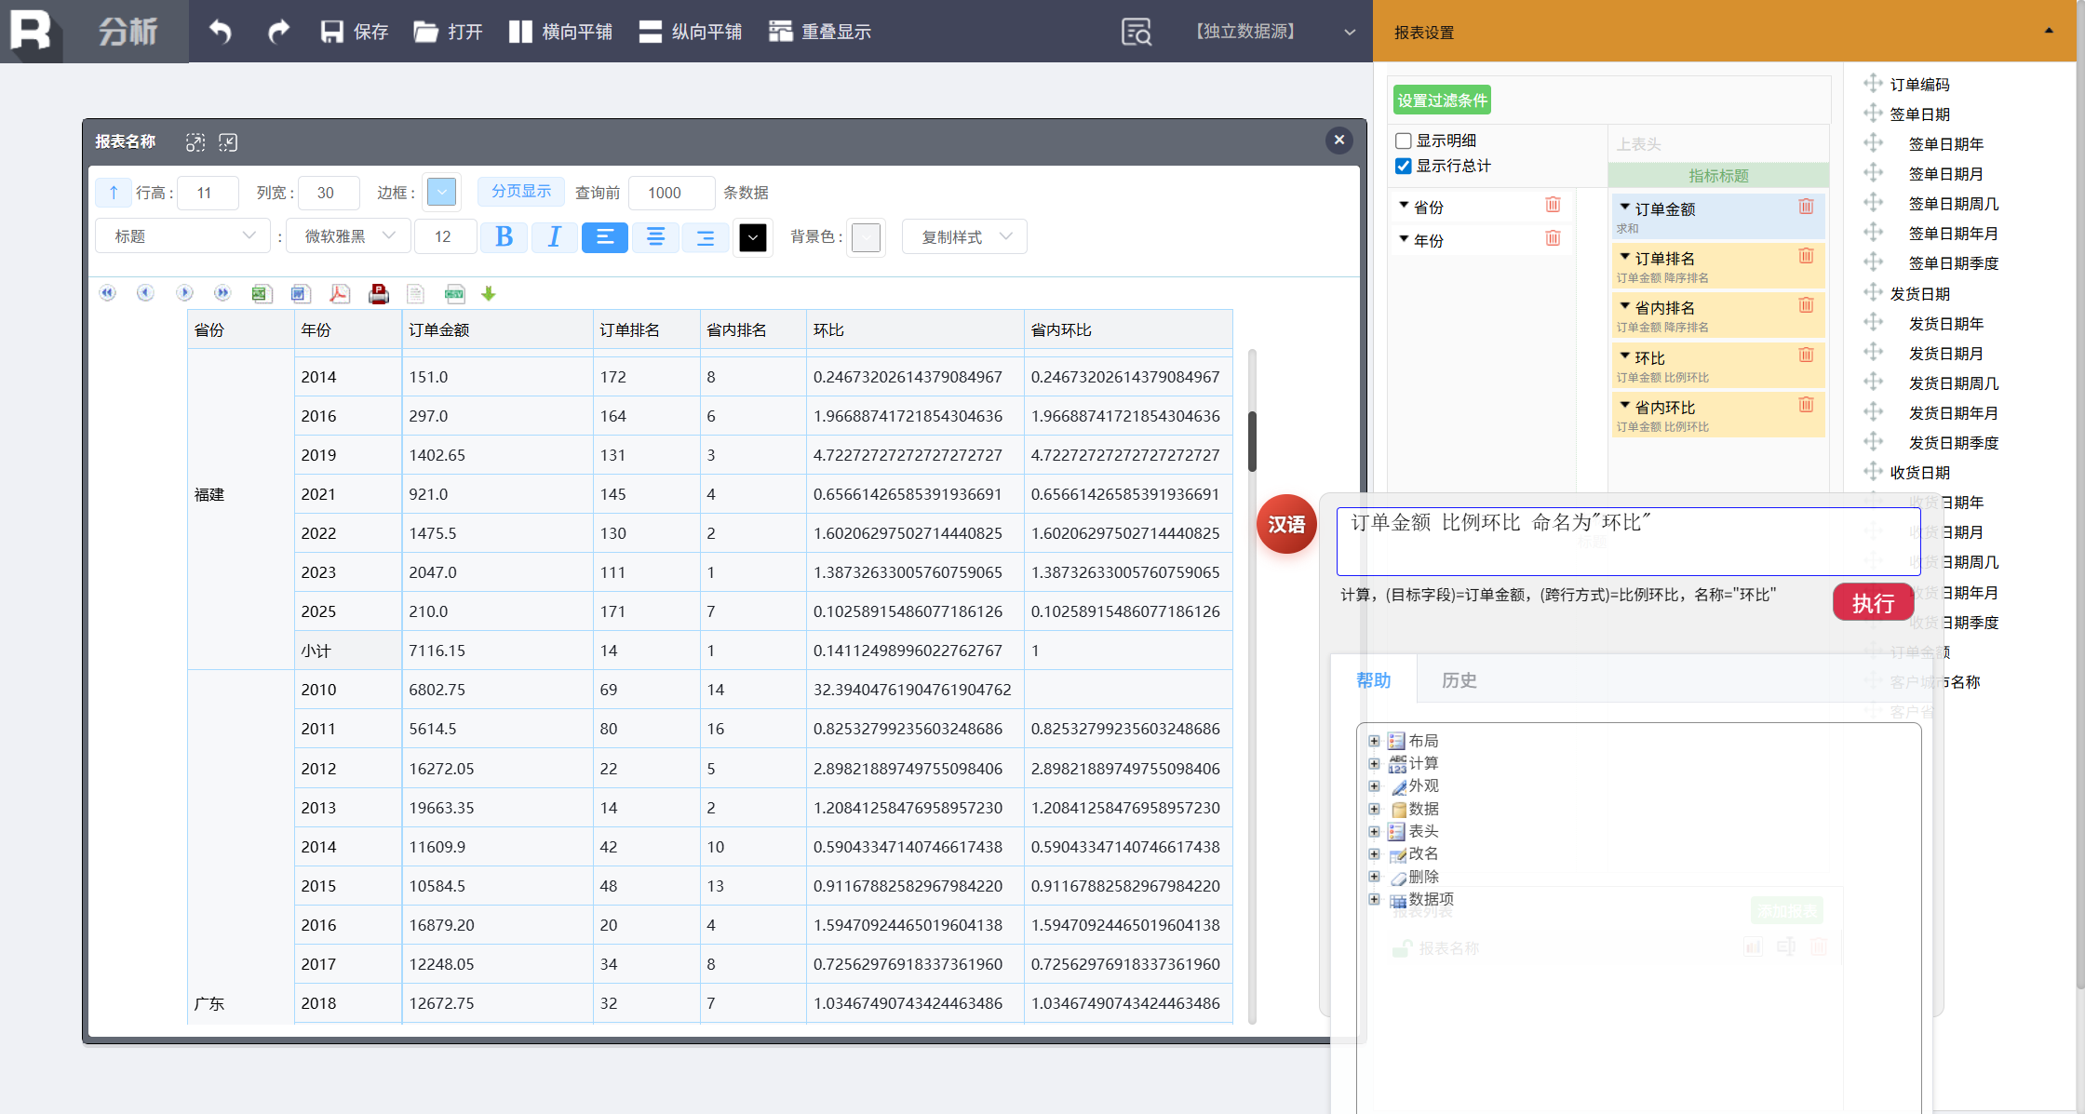Switch to the 历史 tab

(x=1459, y=680)
